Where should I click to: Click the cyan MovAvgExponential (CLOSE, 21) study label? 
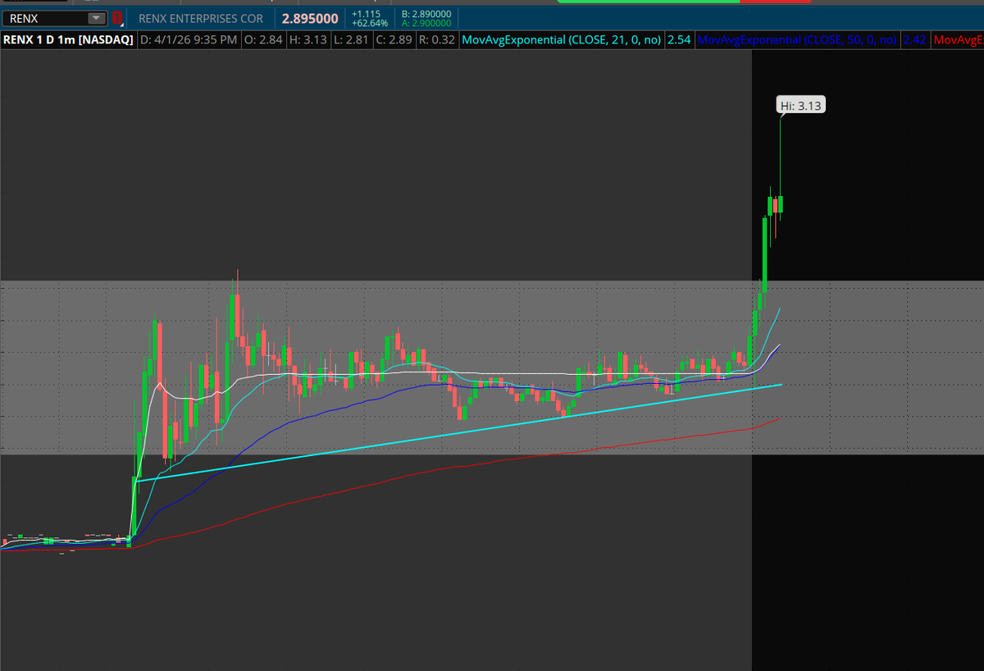pyautogui.click(x=561, y=39)
